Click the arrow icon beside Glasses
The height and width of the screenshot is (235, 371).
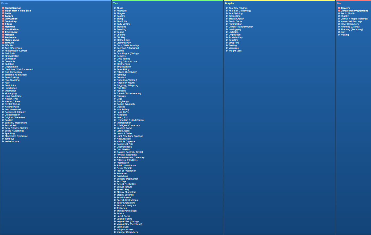115,107
